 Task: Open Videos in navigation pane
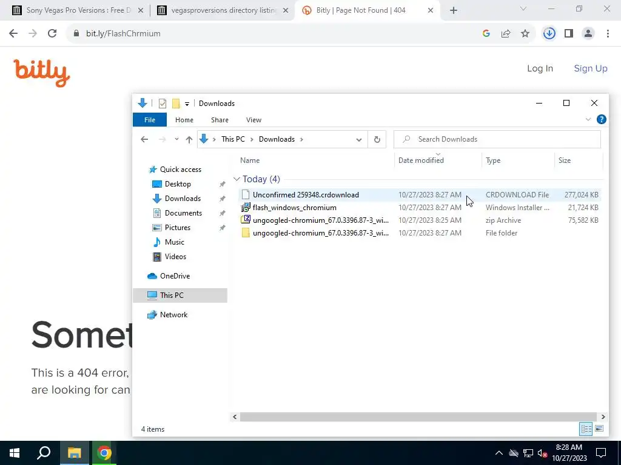click(x=175, y=257)
